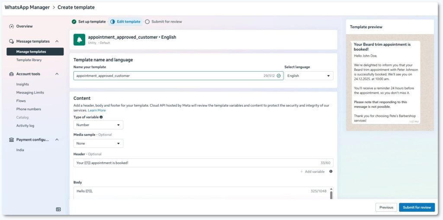Open the Select language dropdown
Screen dimensions: 443x220
(x=308, y=76)
